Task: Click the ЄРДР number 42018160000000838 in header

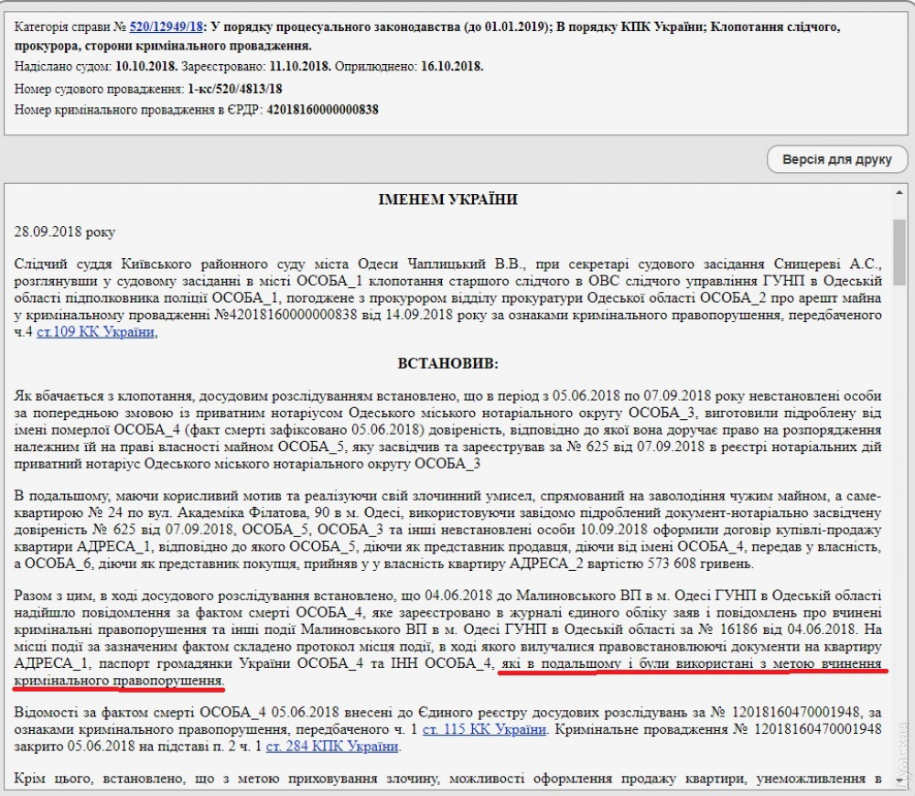Action: [321, 109]
